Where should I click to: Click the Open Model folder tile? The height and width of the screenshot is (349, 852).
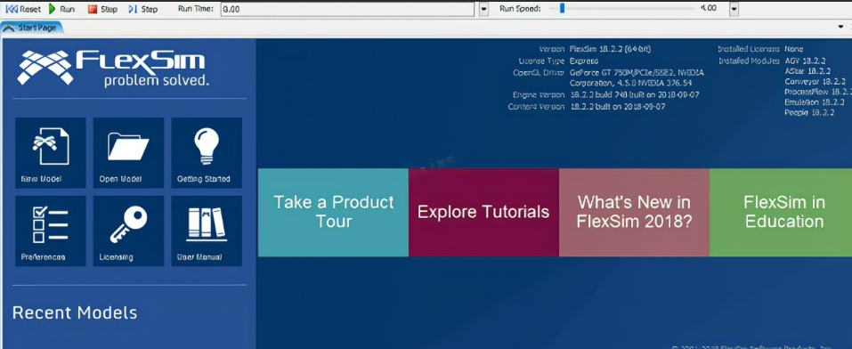tap(128, 153)
